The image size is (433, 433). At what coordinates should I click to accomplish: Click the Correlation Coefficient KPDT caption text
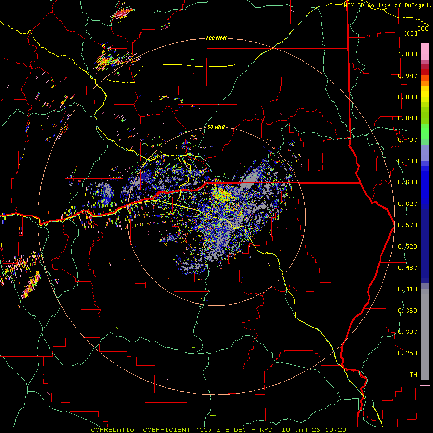tap(219, 430)
